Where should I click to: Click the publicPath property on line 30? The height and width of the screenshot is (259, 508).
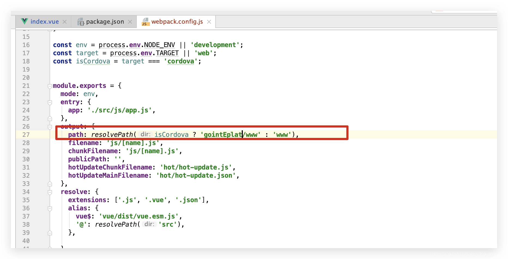coord(87,159)
